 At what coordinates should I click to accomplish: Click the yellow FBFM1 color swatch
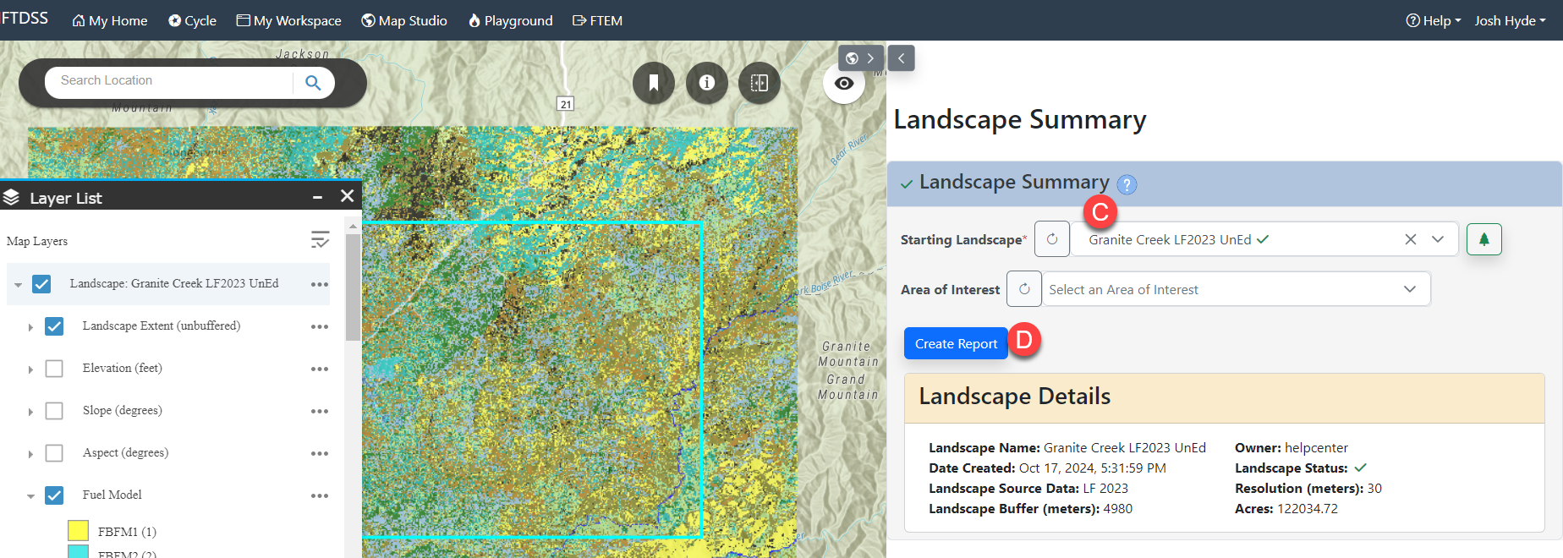pos(78,531)
